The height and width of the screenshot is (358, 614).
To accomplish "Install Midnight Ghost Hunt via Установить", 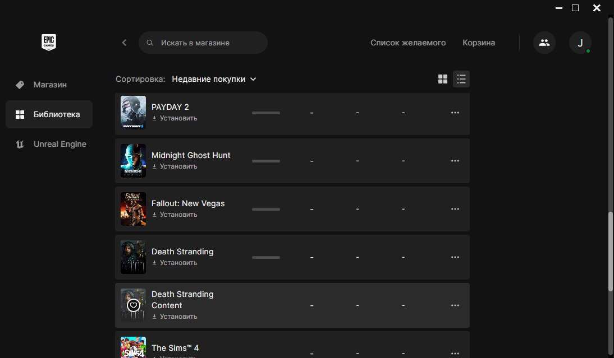I will [175, 166].
